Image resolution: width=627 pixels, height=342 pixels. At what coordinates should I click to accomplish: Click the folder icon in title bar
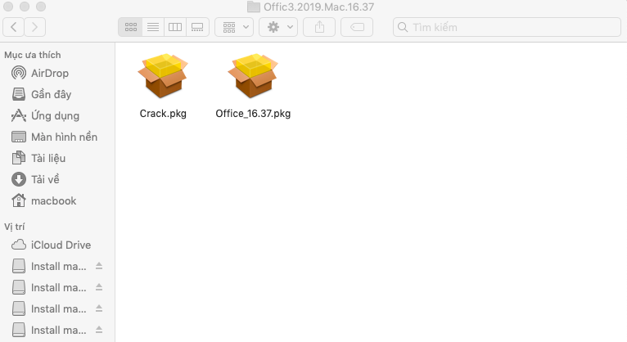click(x=254, y=7)
